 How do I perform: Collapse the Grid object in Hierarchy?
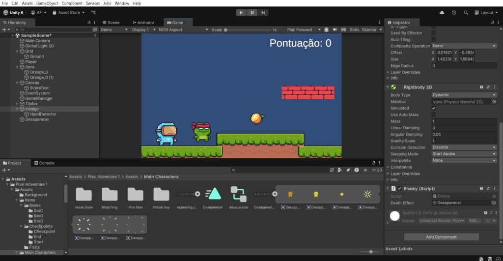(x=17, y=52)
